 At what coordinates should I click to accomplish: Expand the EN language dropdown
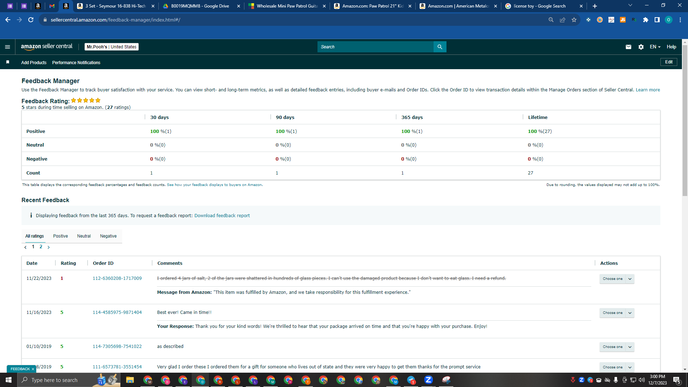(x=655, y=47)
